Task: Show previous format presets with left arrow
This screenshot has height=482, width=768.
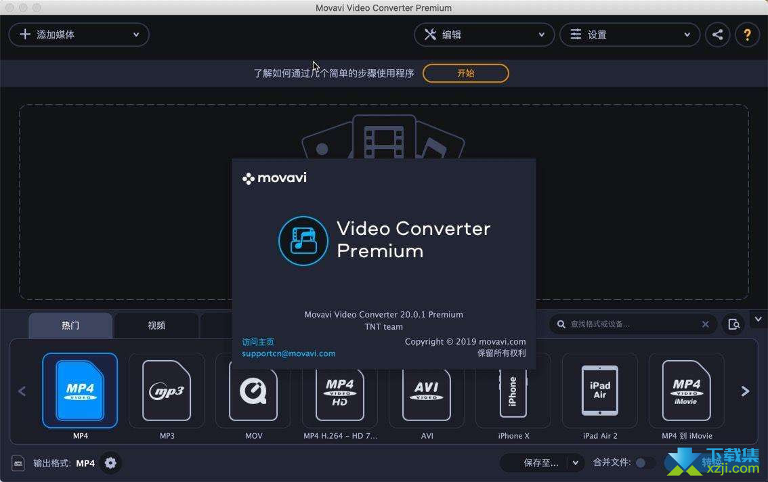Action: point(22,391)
